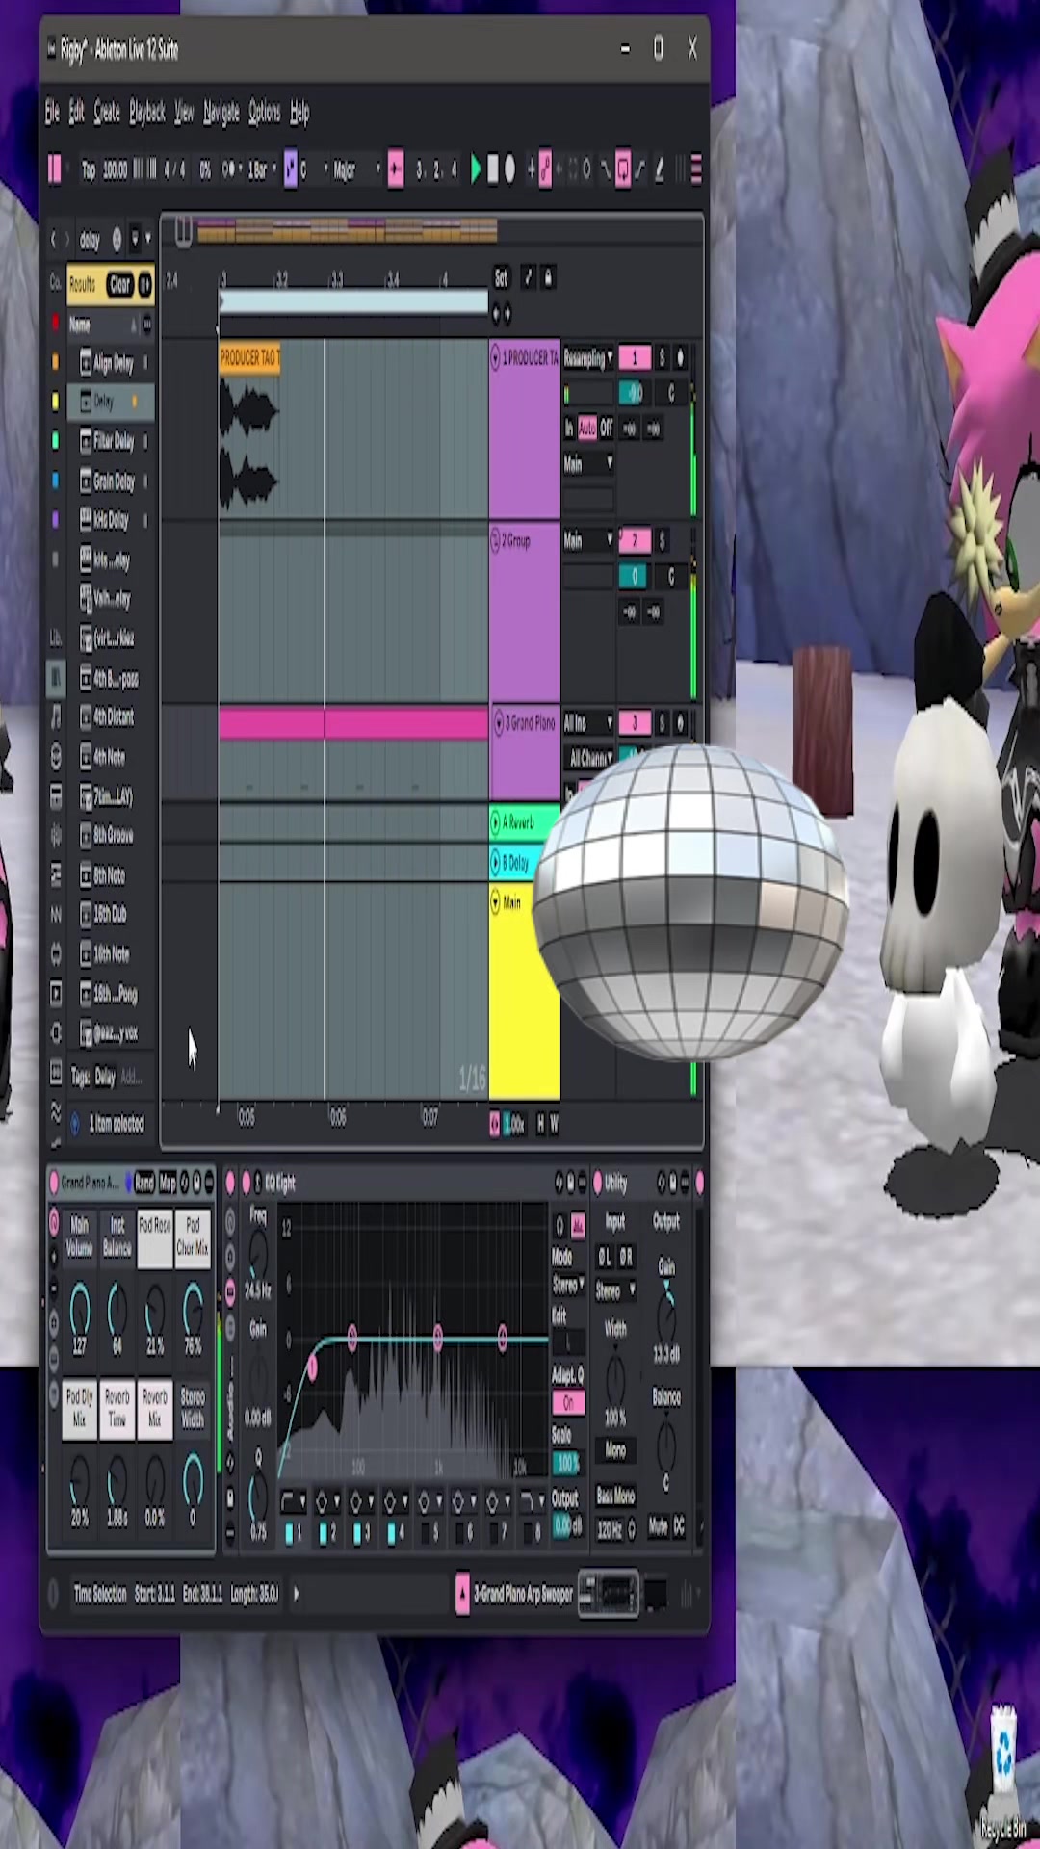Screen dimensions: 1040x1849
Task: Click the lock icon next to Set
Action: point(548,277)
